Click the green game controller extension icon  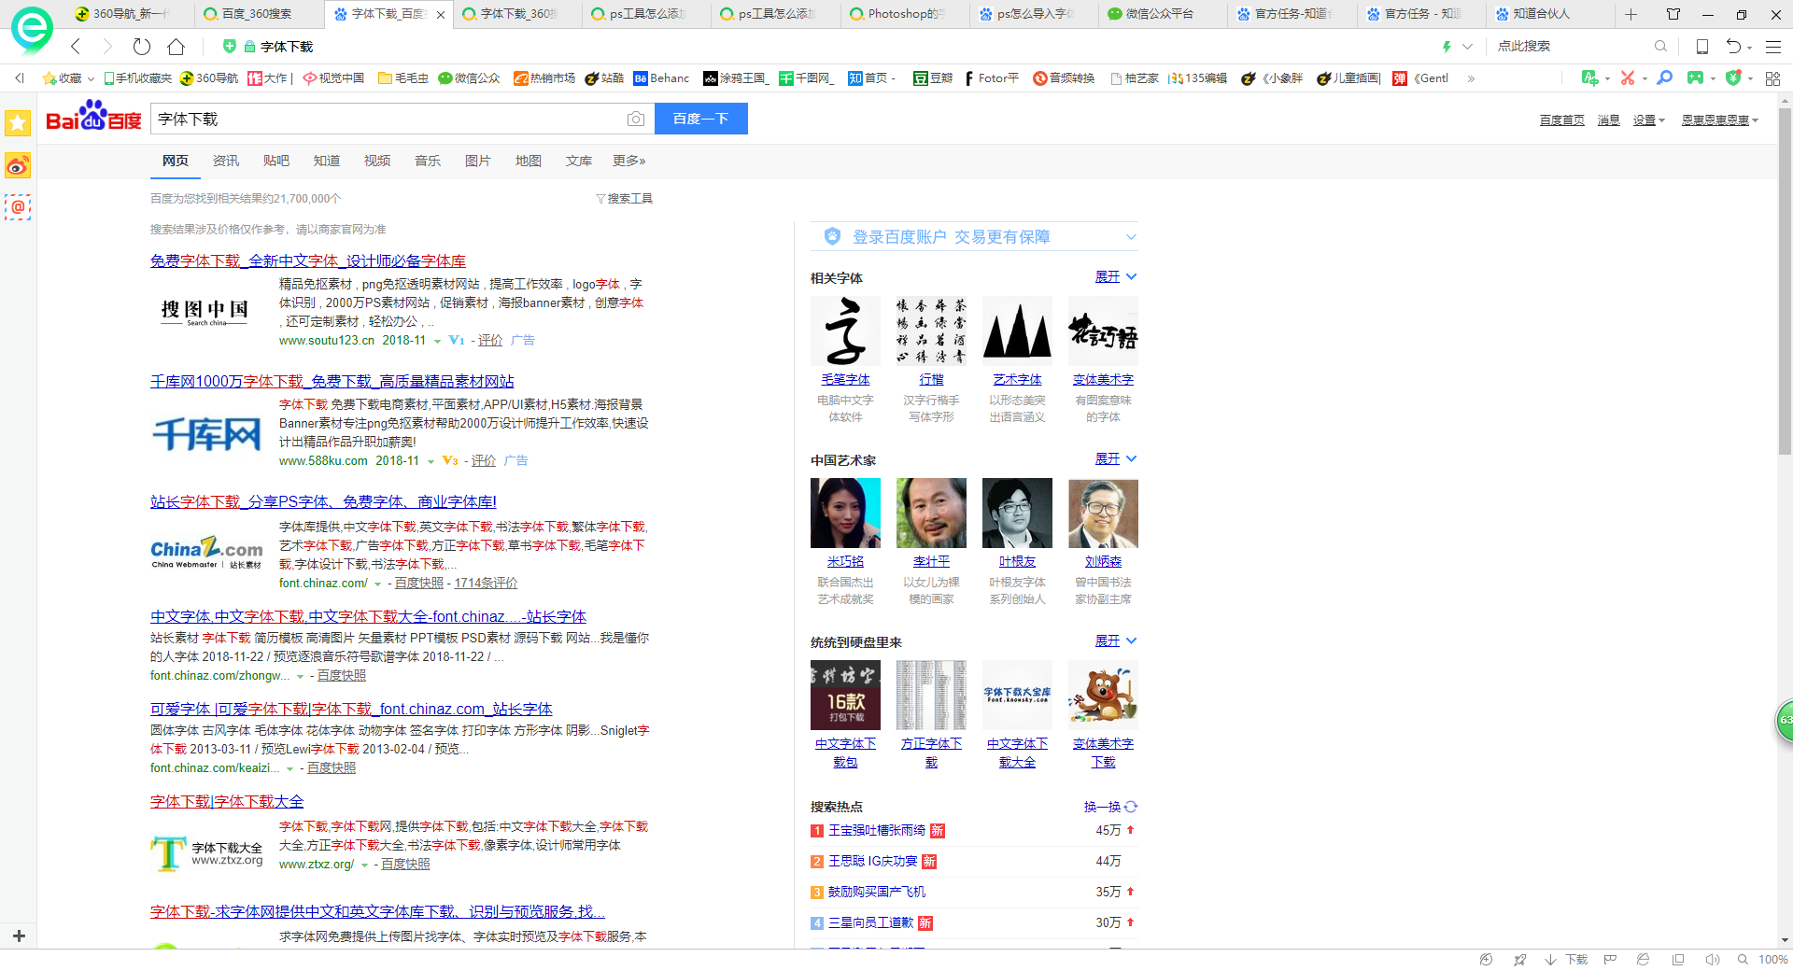pos(1695,78)
